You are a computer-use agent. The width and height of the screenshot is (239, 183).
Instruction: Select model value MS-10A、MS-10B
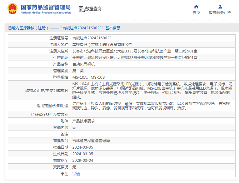88,77
